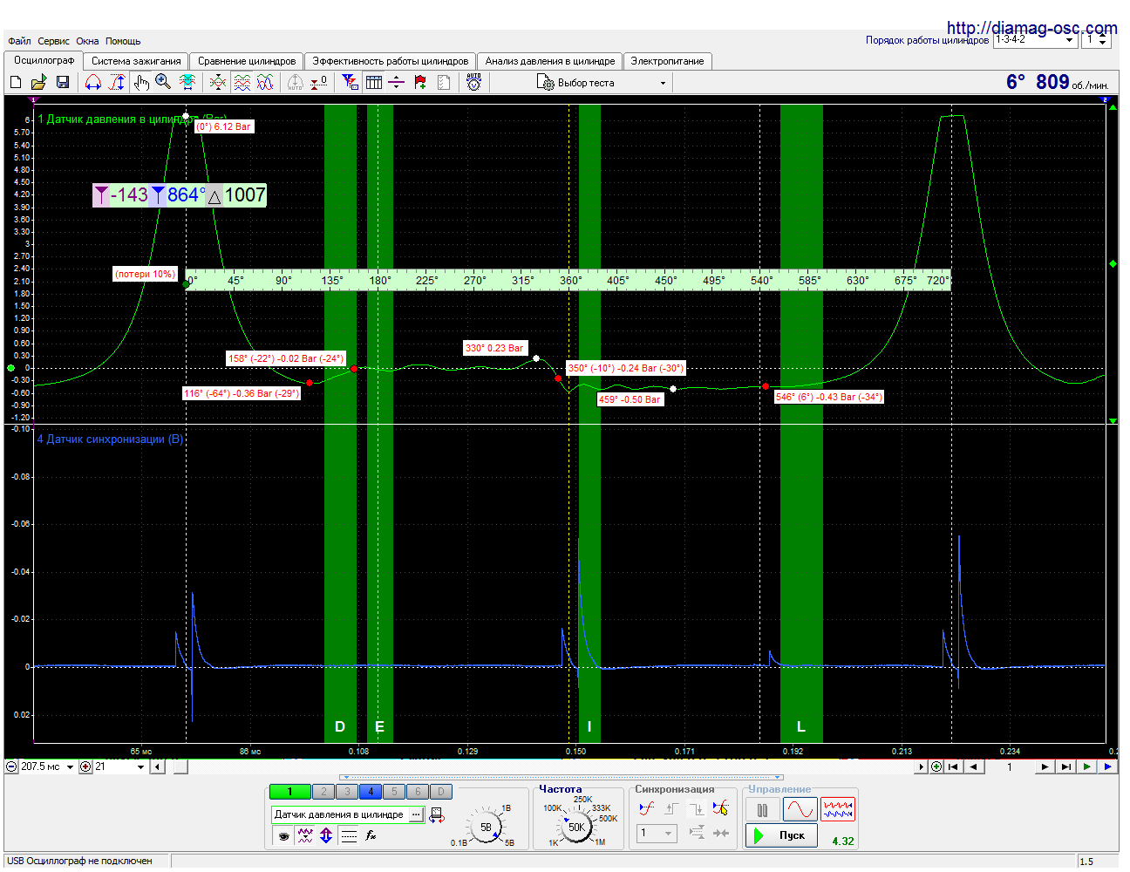Add a red flag marker
Viewport: 1130px width, 872px height.
420,82
